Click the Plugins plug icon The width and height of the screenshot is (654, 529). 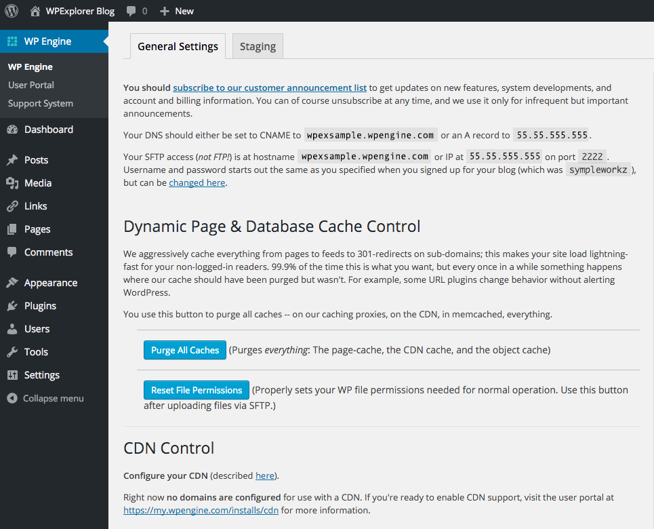pos(12,306)
